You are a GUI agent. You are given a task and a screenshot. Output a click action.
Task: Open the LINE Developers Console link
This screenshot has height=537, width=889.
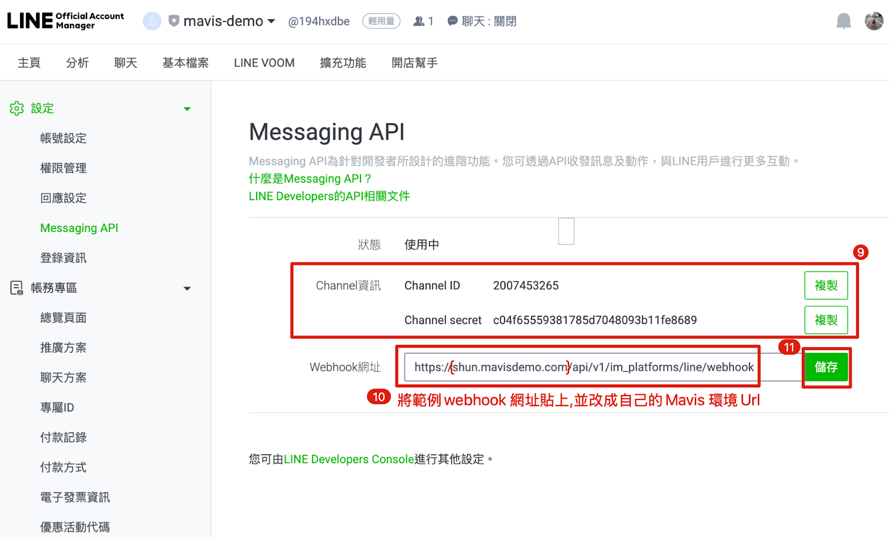[349, 459]
